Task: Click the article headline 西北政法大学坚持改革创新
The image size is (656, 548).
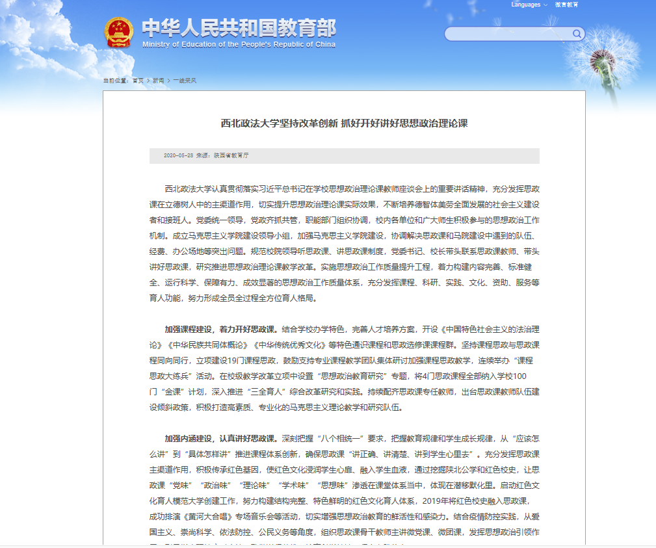Action: click(x=344, y=123)
